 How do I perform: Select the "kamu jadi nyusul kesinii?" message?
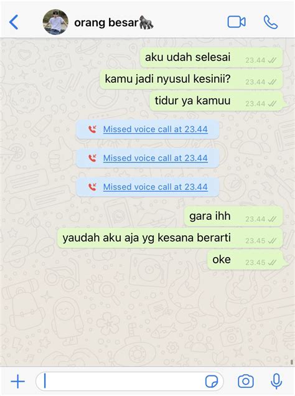click(x=191, y=79)
